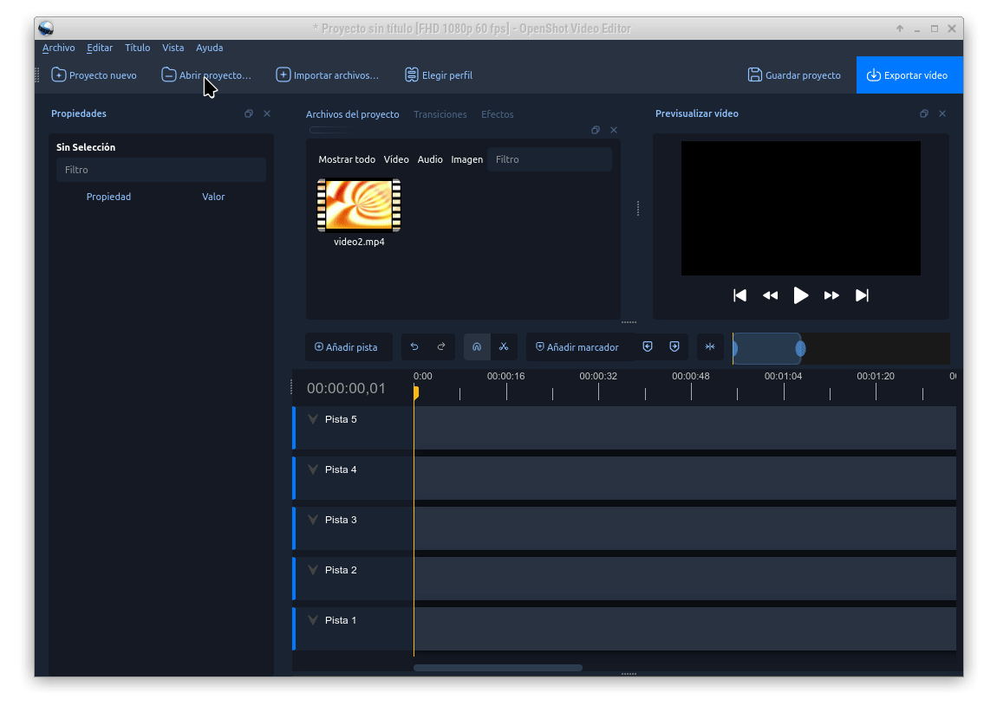Jump to previous marker icon

pyautogui.click(x=648, y=347)
